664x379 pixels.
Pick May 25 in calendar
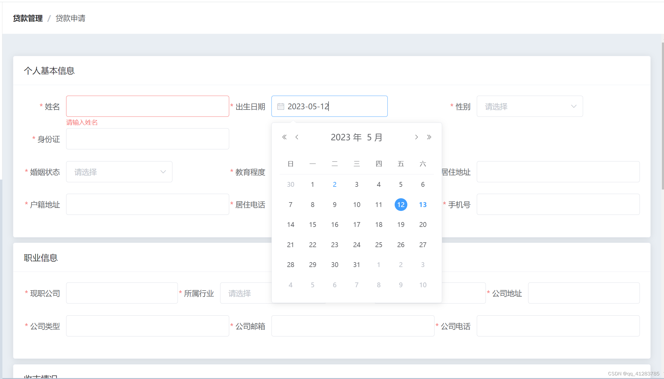tap(379, 245)
